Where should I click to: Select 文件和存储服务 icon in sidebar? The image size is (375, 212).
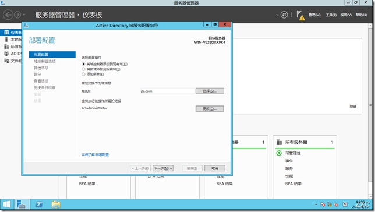6,61
